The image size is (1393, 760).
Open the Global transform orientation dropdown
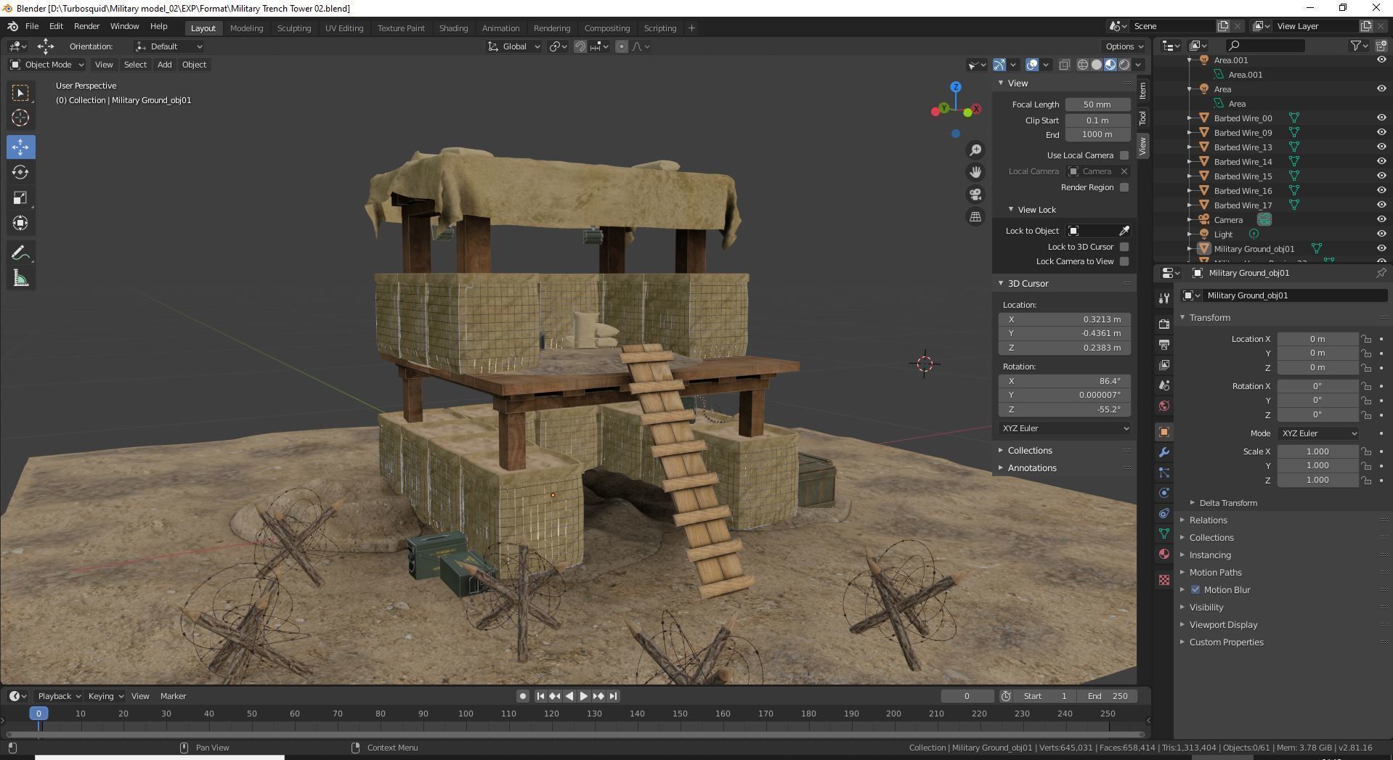tap(513, 46)
